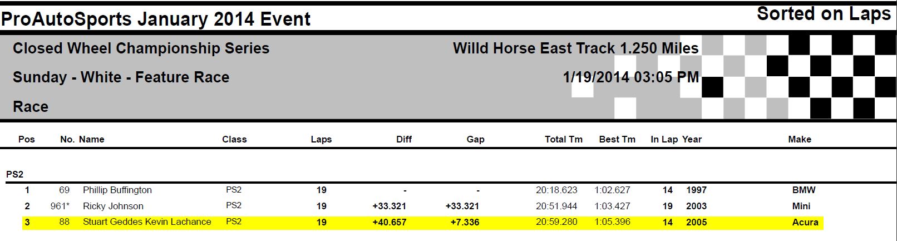Viewport: 897px width, 241px height.
Task: Click the ProAutoSports January 2014 Event title
Action: (156, 19)
